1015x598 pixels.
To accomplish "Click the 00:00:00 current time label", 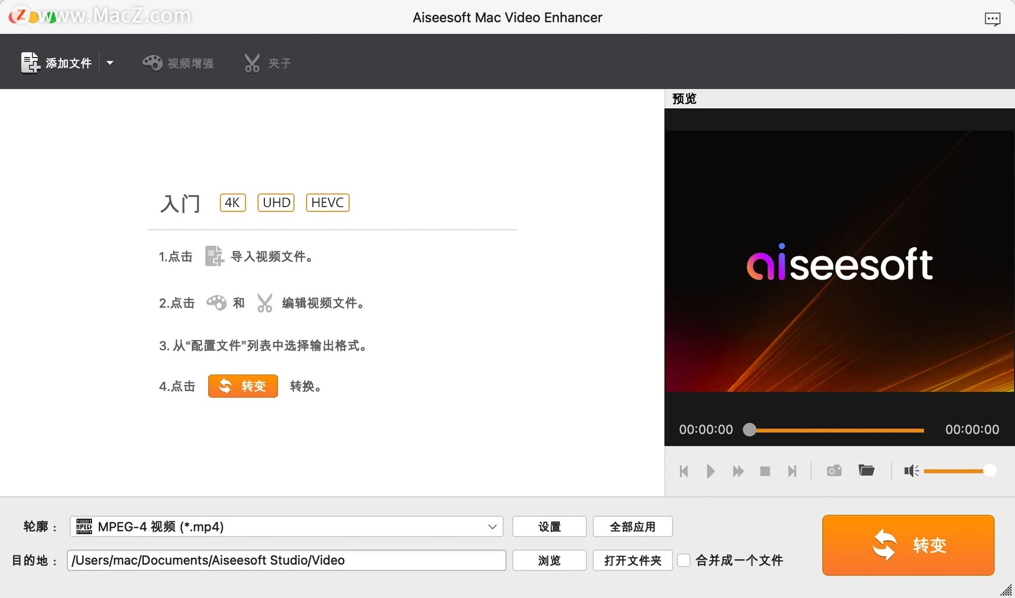I will [706, 429].
